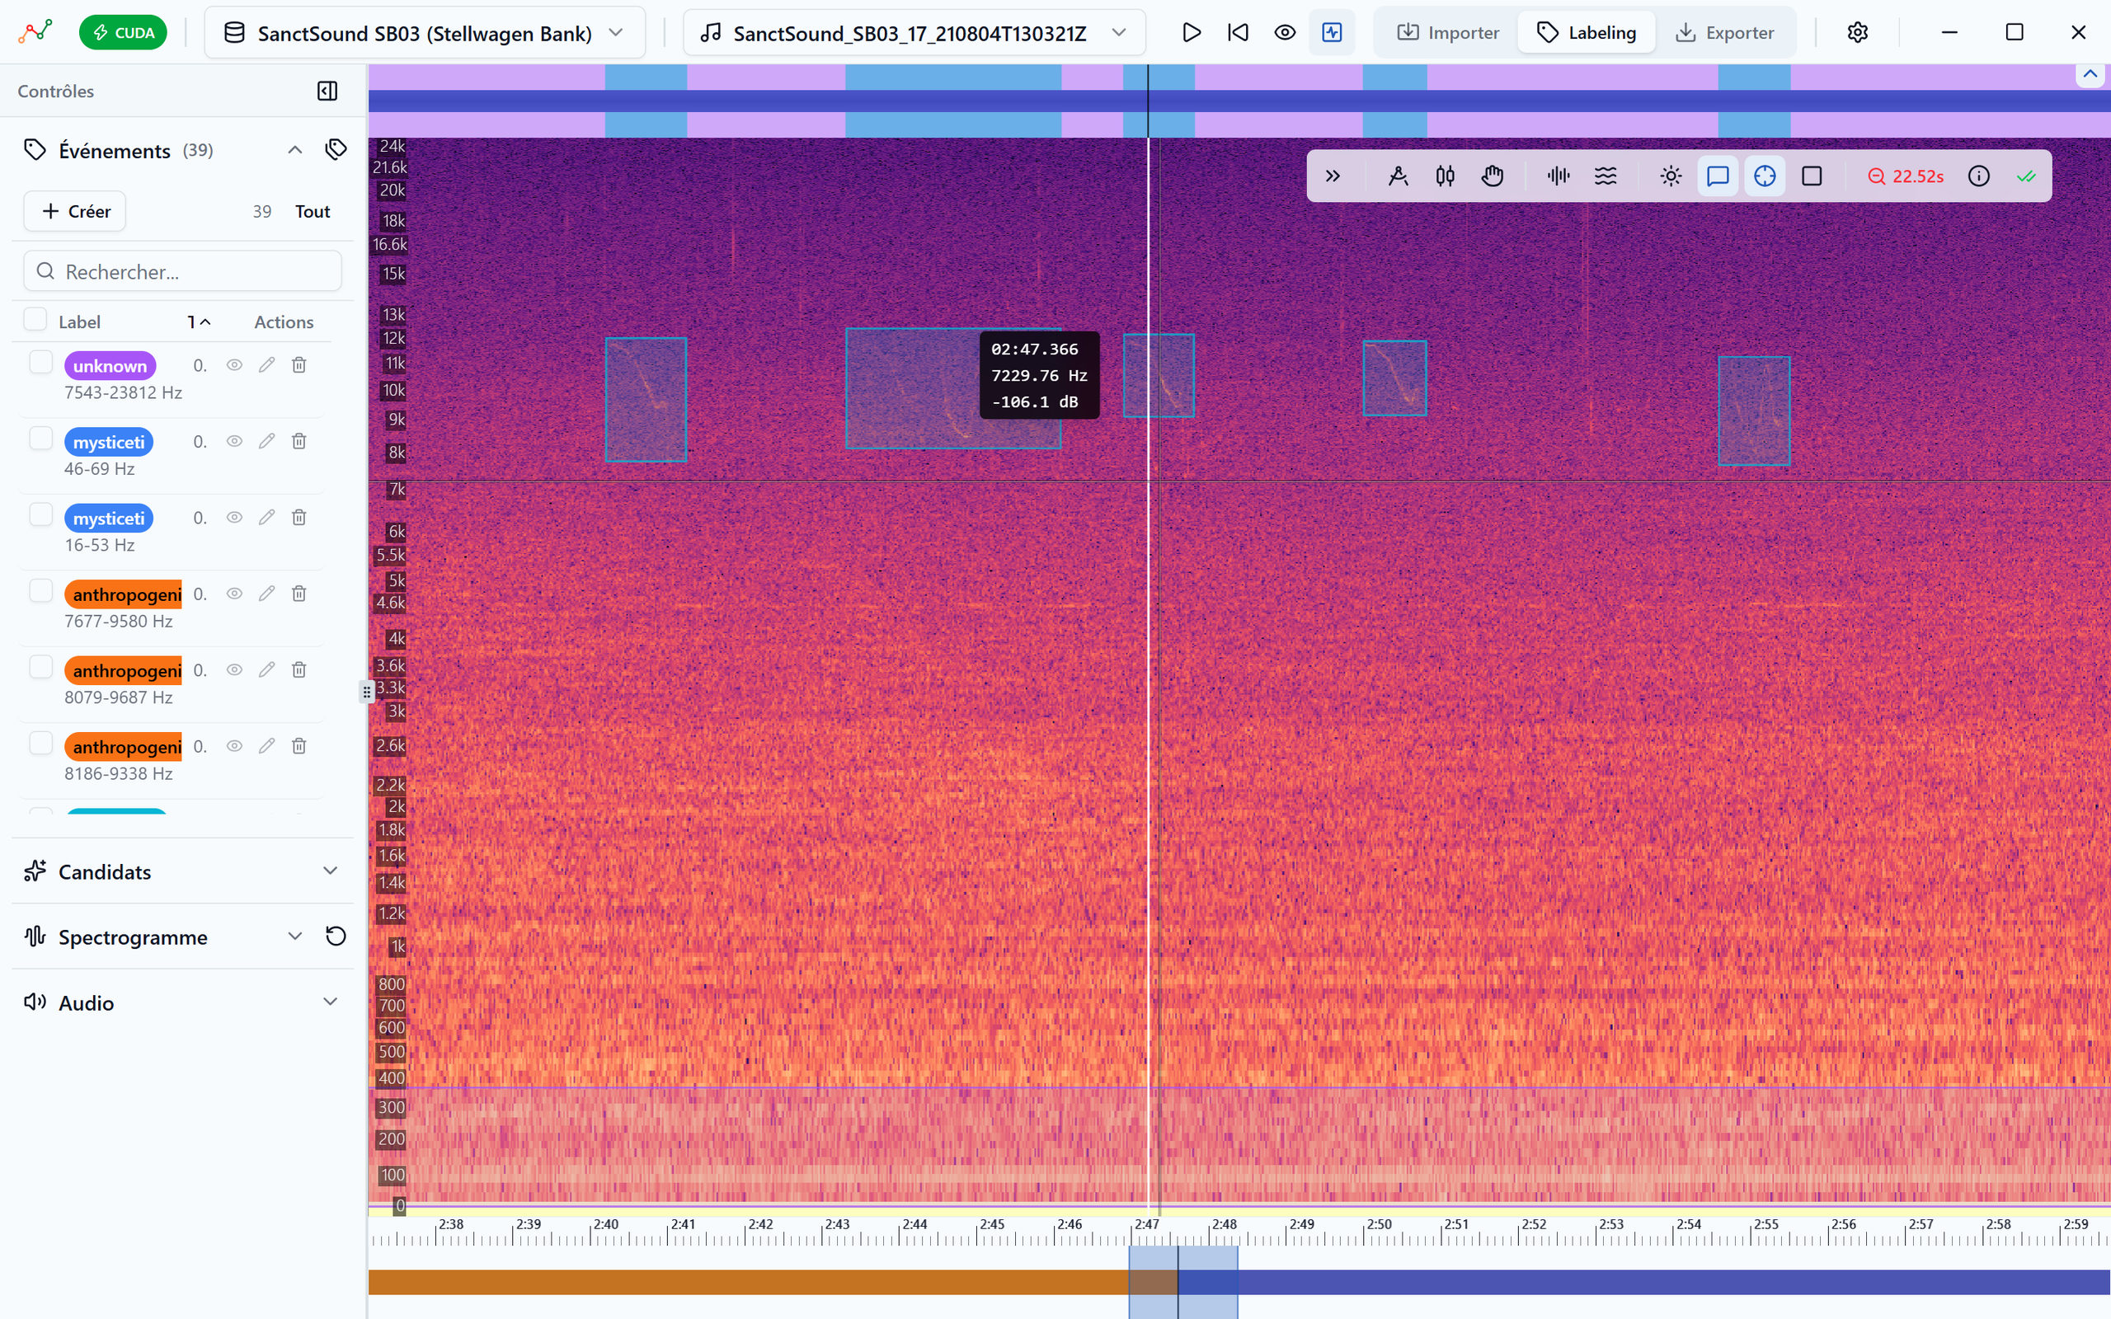Check the select-all box beside Label
The width and height of the screenshot is (2111, 1319).
pos(35,319)
